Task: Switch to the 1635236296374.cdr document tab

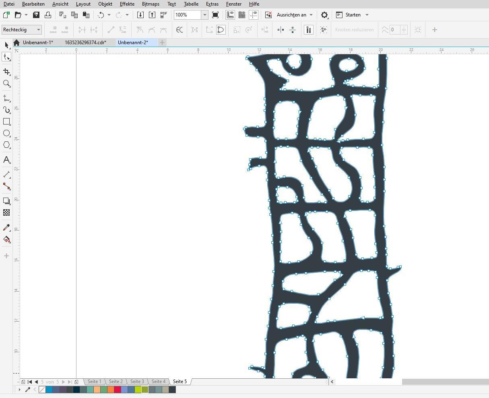Action: tap(85, 43)
